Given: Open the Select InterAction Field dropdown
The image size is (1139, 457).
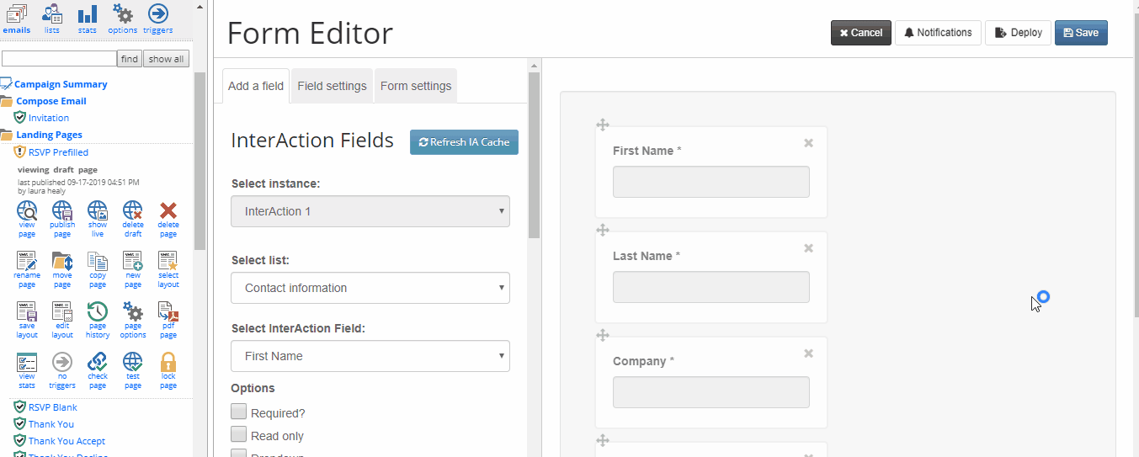Looking at the screenshot, I should coord(370,356).
